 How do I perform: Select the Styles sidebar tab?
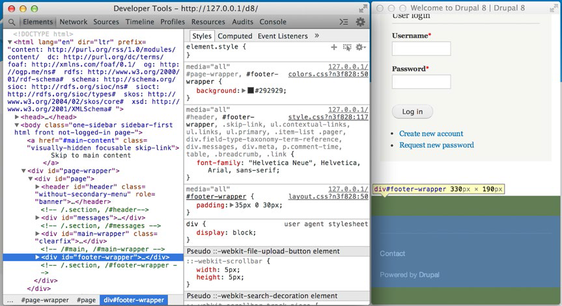click(x=202, y=36)
